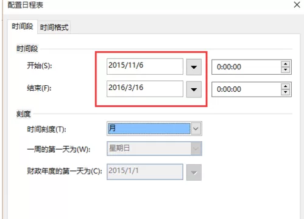
Task: Increase the 结束 time with up spinner
Action: point(286,86)
